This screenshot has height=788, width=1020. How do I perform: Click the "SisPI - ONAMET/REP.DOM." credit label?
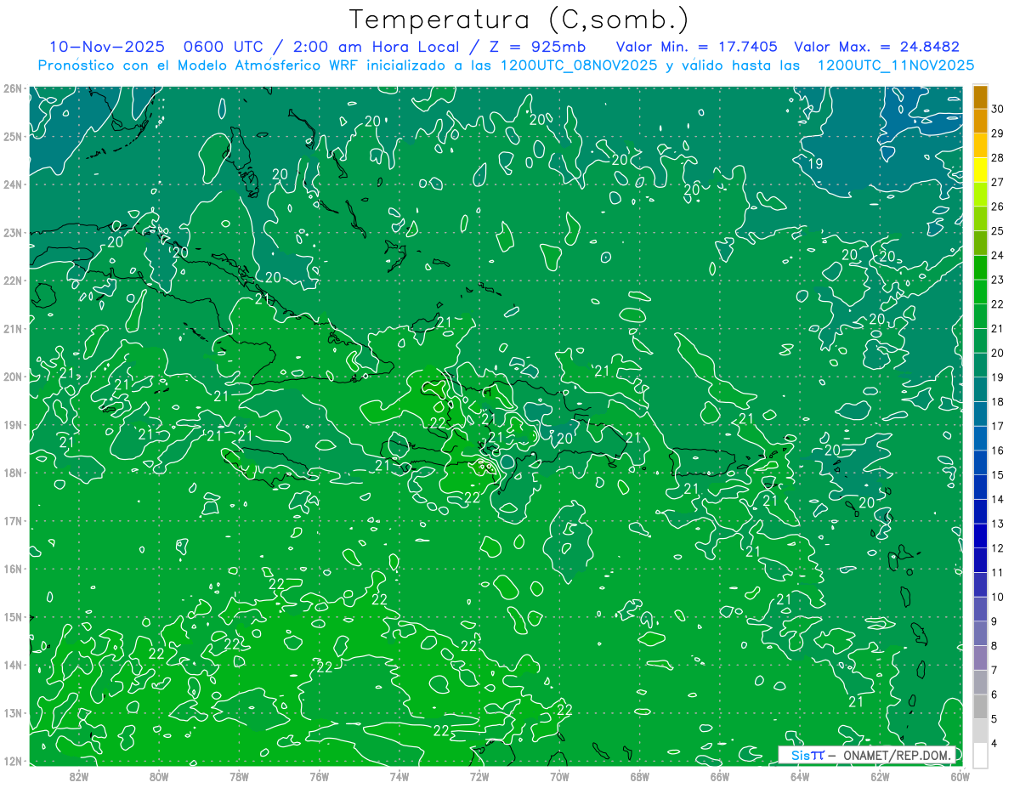(x=868, y=755)
